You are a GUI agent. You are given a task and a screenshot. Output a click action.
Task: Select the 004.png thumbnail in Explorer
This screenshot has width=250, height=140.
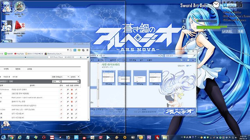pyautogui.click(x=156, y=78)
